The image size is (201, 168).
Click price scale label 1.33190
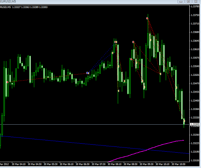point(195,152)
